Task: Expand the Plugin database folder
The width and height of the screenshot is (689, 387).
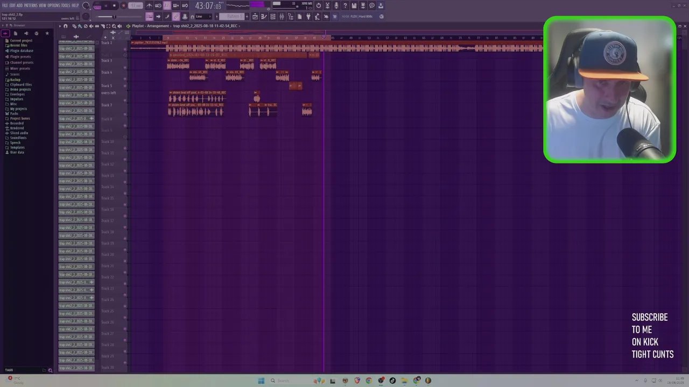Action: coord(20,51)
